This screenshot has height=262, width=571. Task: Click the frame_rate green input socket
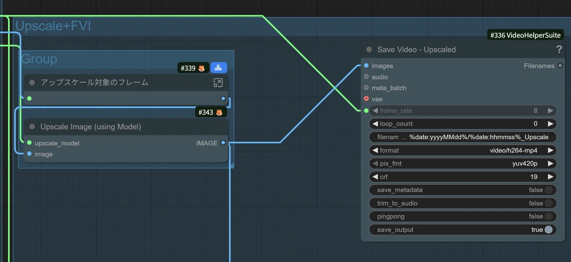coord(366,111)
